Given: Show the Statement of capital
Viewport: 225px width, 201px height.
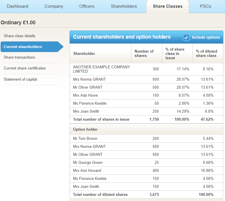Looking at the screenshot, I should [x=20, y=79].
